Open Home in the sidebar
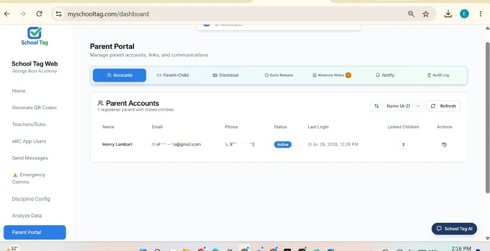The height and width of the screenshot is (251, 490). coord(19,91)
